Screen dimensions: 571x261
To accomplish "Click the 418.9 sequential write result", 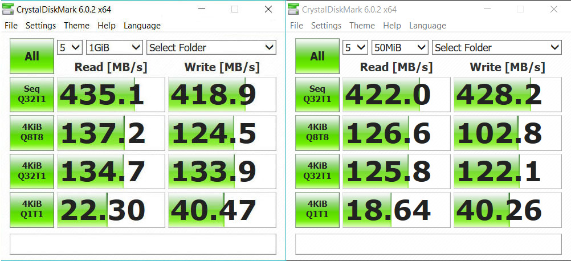I will [x=222, y=94].
